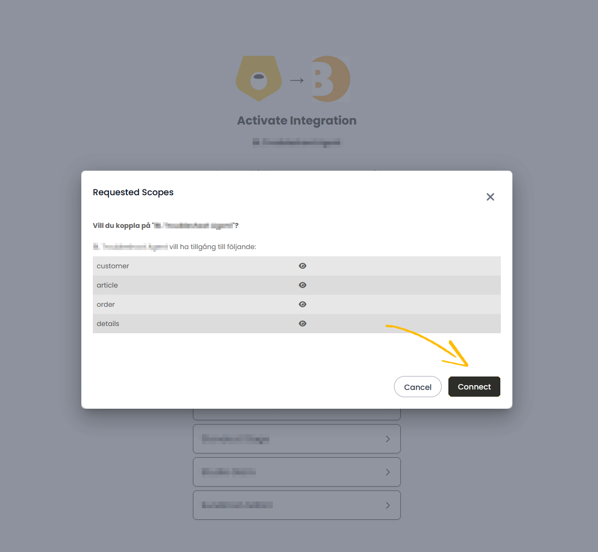Click the blurred subtitle under Activate Integration

(297, 142)
